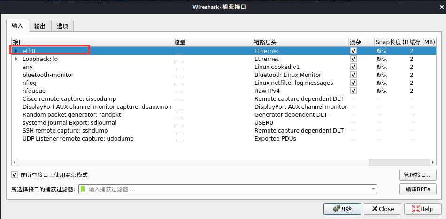
Task: Toggle promiscuous checkbox for bluetooth-monitor
Action: 354,75
